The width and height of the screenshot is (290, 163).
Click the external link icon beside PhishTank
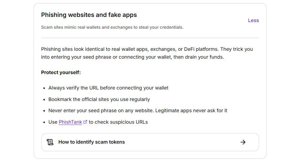coord(85,122)
